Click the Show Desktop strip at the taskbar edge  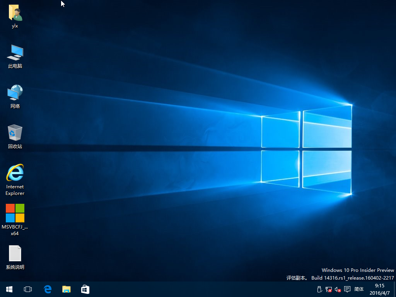394,289
